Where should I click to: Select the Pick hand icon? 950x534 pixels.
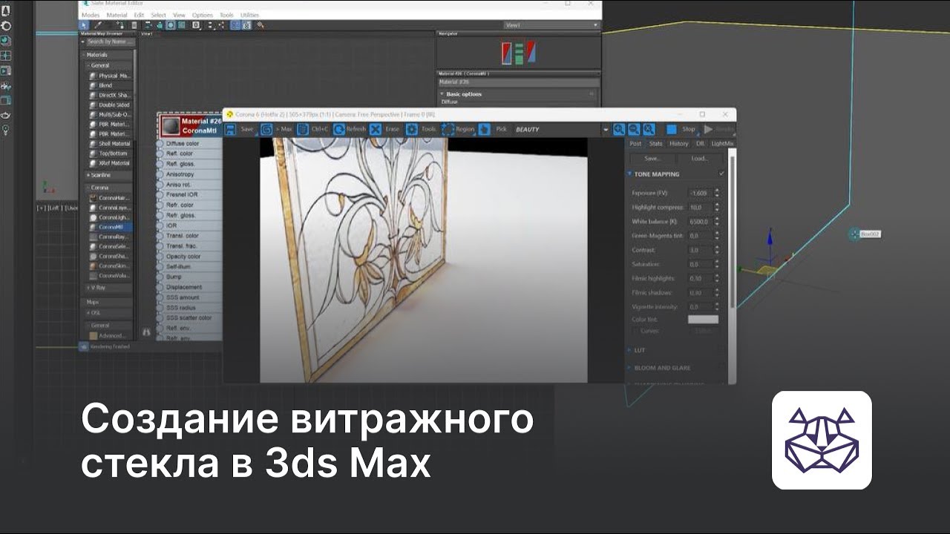[484, 129]
